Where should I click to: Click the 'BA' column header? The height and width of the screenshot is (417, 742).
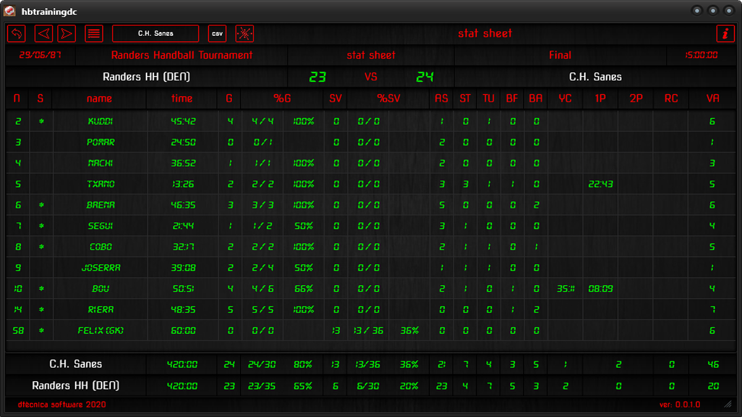(535, 98)
